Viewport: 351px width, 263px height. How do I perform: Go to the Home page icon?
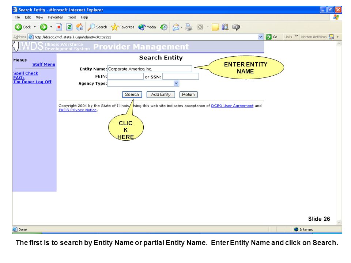point(79,27)
